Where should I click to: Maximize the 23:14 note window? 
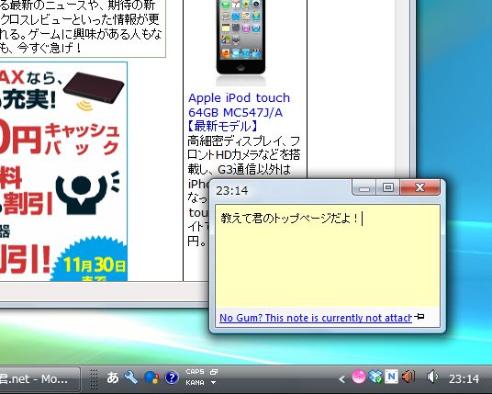pos(388,187)
